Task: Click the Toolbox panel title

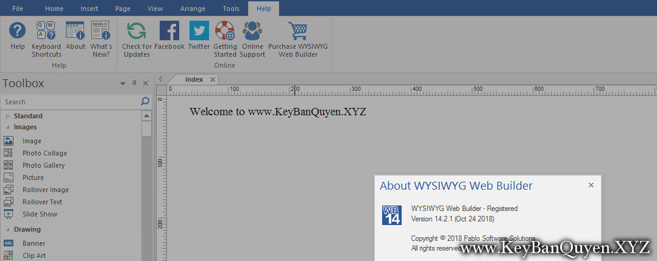Action: click(x=23, y=84)
